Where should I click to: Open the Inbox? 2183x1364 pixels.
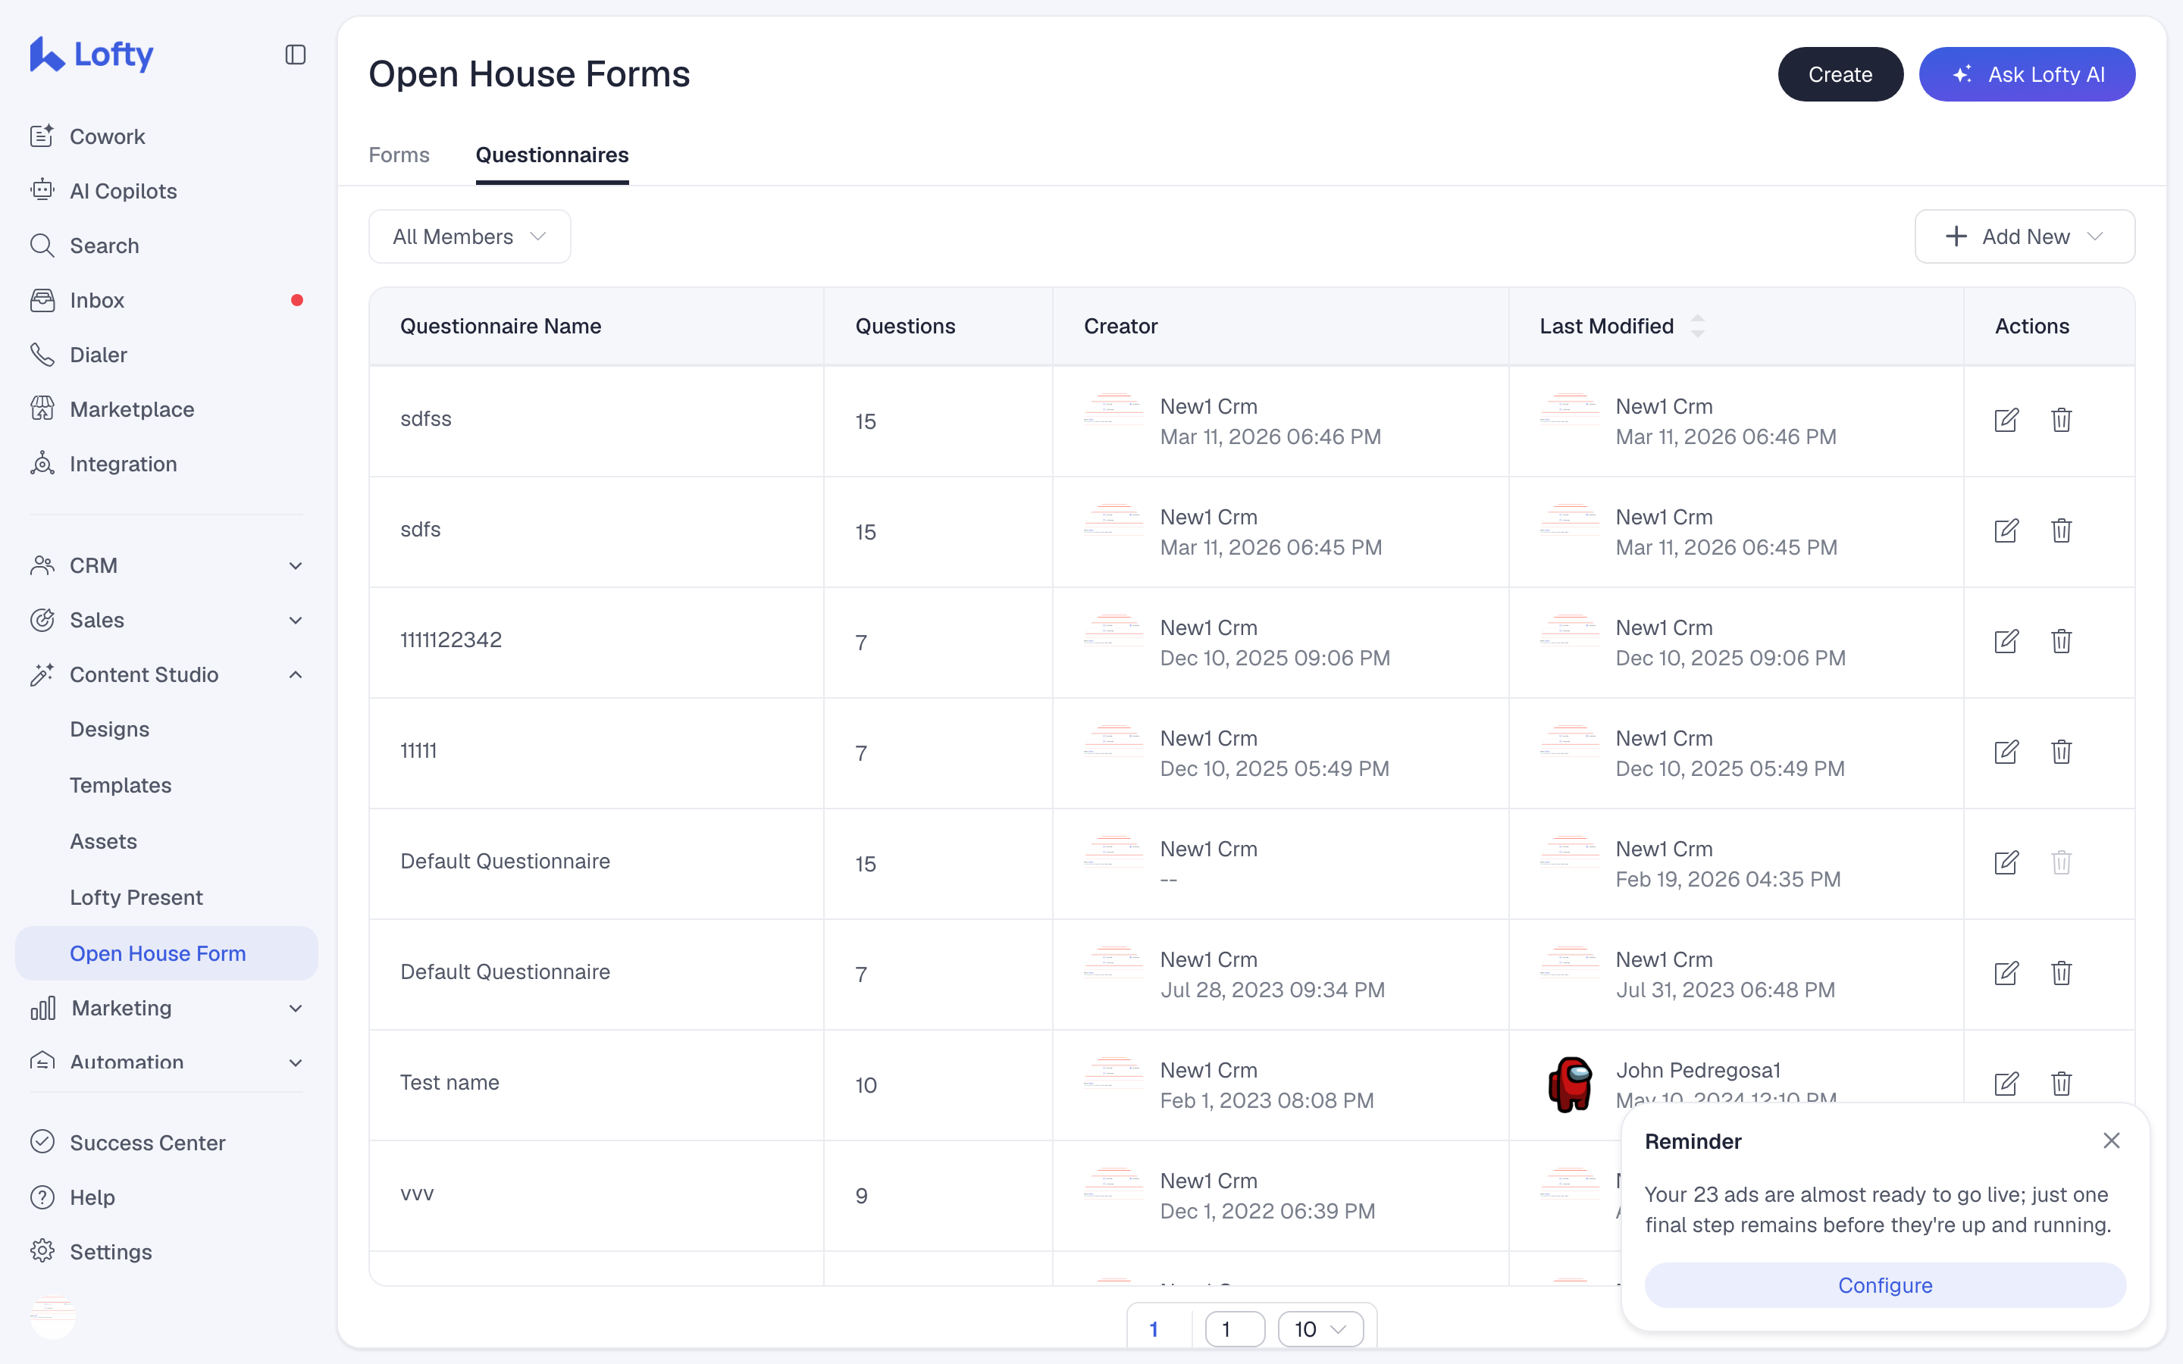point(167,300)
